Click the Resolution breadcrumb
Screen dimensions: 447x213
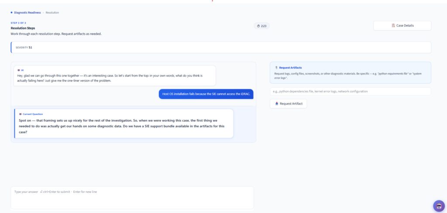52,13
